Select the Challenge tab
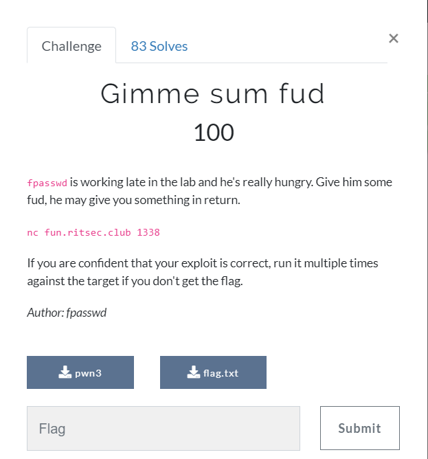This screenshot has width=428, height=459. pos(71,45)
